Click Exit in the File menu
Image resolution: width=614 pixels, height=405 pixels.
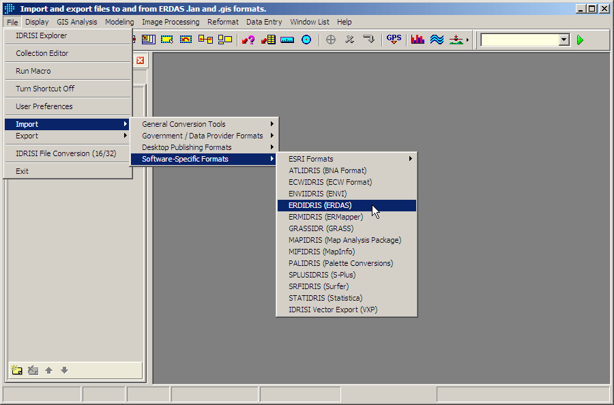click(x=67, y=171)
